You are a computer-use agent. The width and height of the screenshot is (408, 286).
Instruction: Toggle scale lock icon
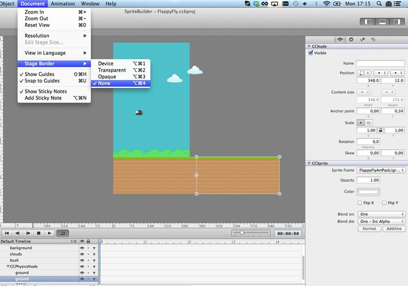tap(381, 130)
